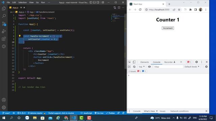Click the lightbulb code action icon
Viewport: 216px width, 121px height.
(20, 36)
